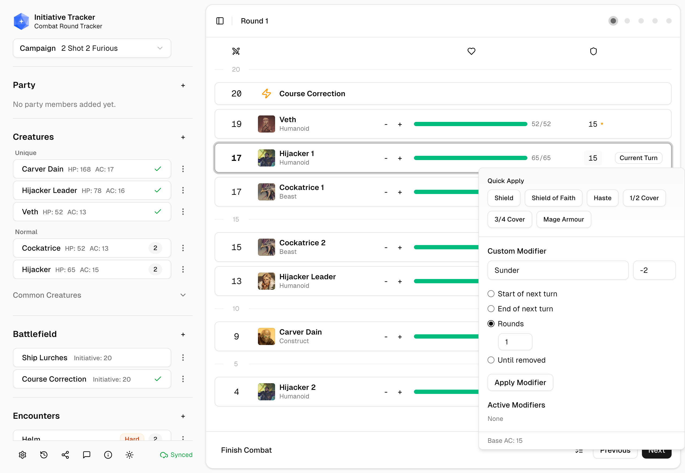
Task: Add a new creature with plus icon
Action: pos(183,137)
